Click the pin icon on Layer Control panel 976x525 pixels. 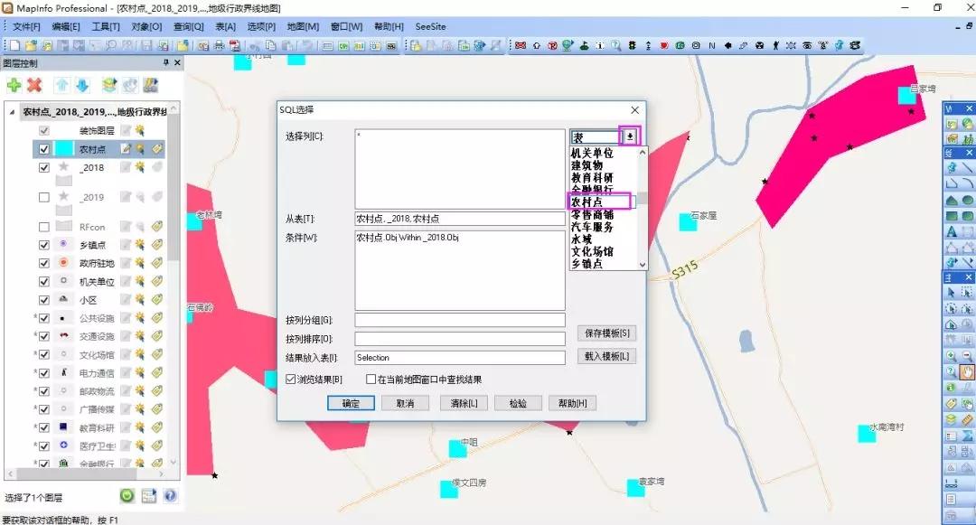165,63
